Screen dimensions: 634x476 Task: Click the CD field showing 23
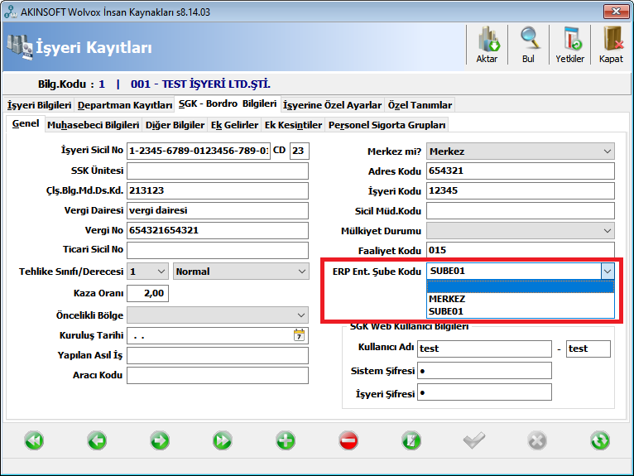click(300, 151)
